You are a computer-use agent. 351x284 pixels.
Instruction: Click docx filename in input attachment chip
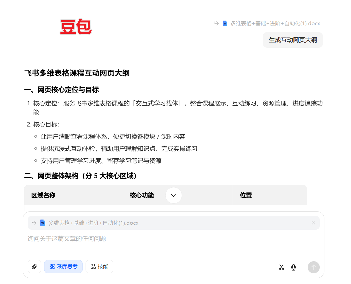point(94,223)
